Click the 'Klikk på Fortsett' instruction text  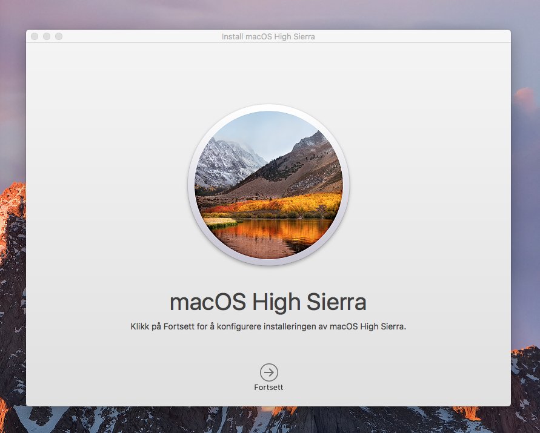click(x=268, y=326)
